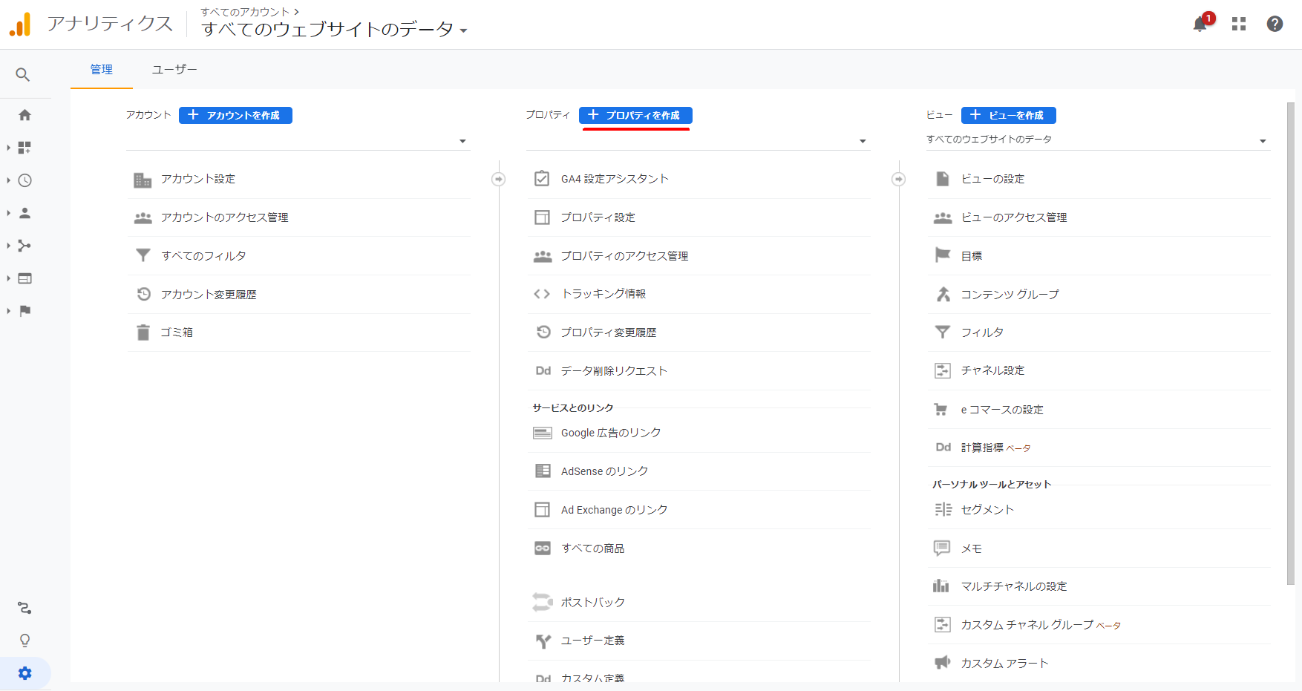Click the vertical scrollbar on the right
This screenshot has height=691, width=1302.
tap(1290, 341)
